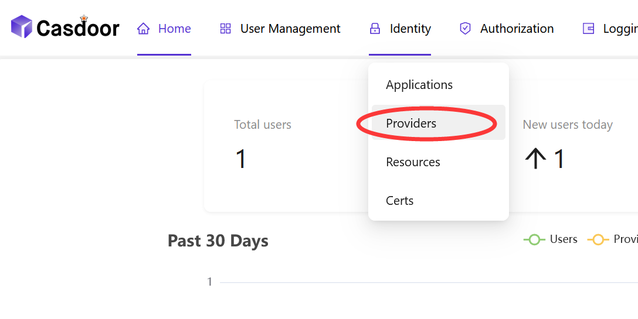Toggle the yellow Providers series legend
Screen dimensions: 638x319
click(x=611, y=239)
